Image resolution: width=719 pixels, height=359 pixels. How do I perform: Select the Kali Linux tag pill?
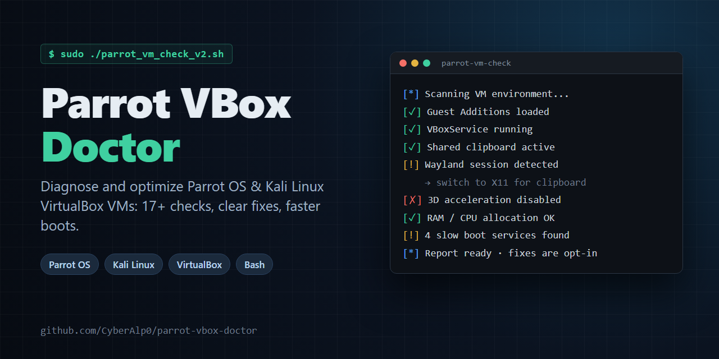(x=134, y=264)
